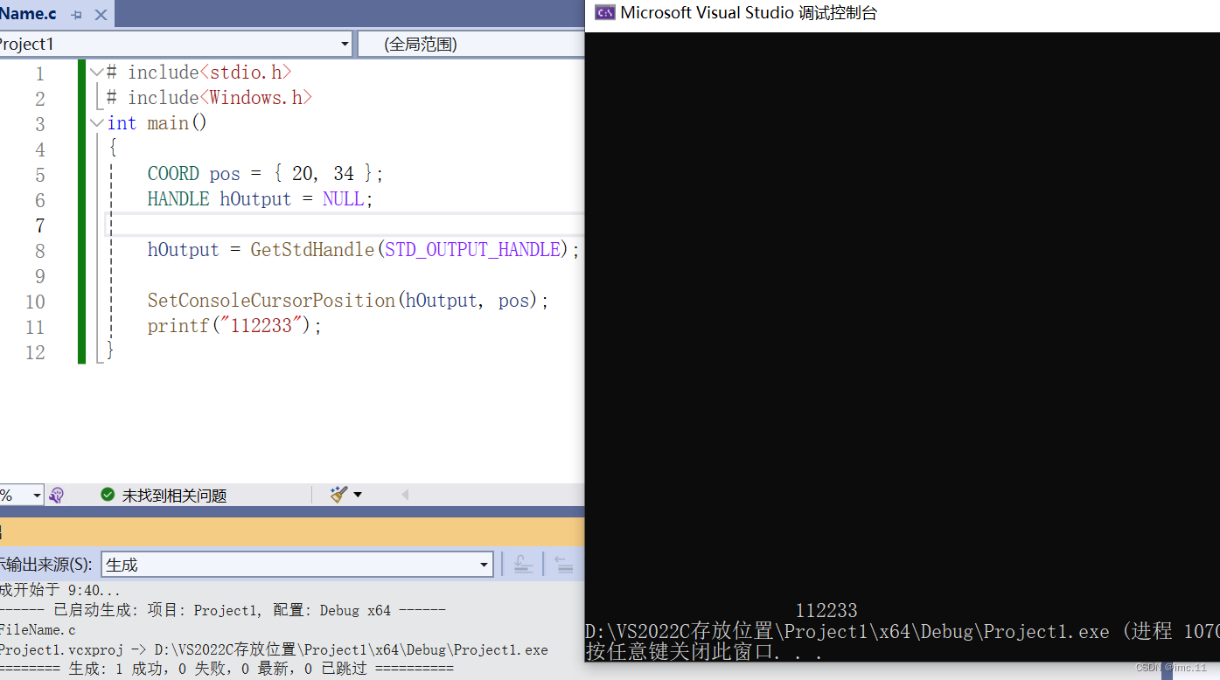Expand the code cleanup dropdown arrow

click(x=357, y=495)
